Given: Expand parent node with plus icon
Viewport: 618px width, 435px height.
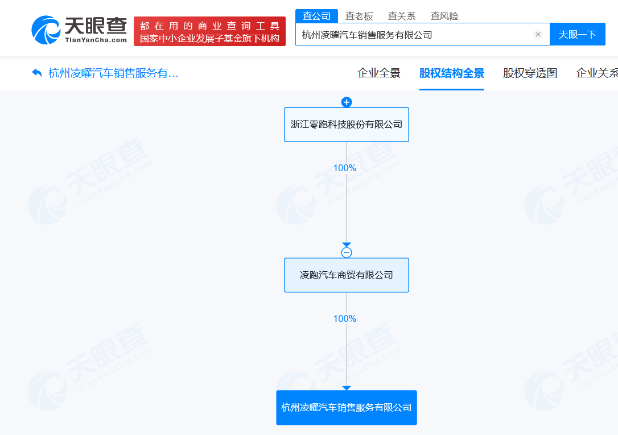Looking at the screenshot, I should (347, 102).
